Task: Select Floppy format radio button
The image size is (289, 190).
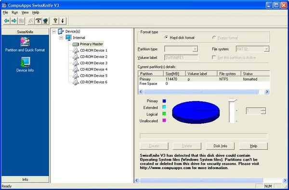Action: (x=214, y=38)
